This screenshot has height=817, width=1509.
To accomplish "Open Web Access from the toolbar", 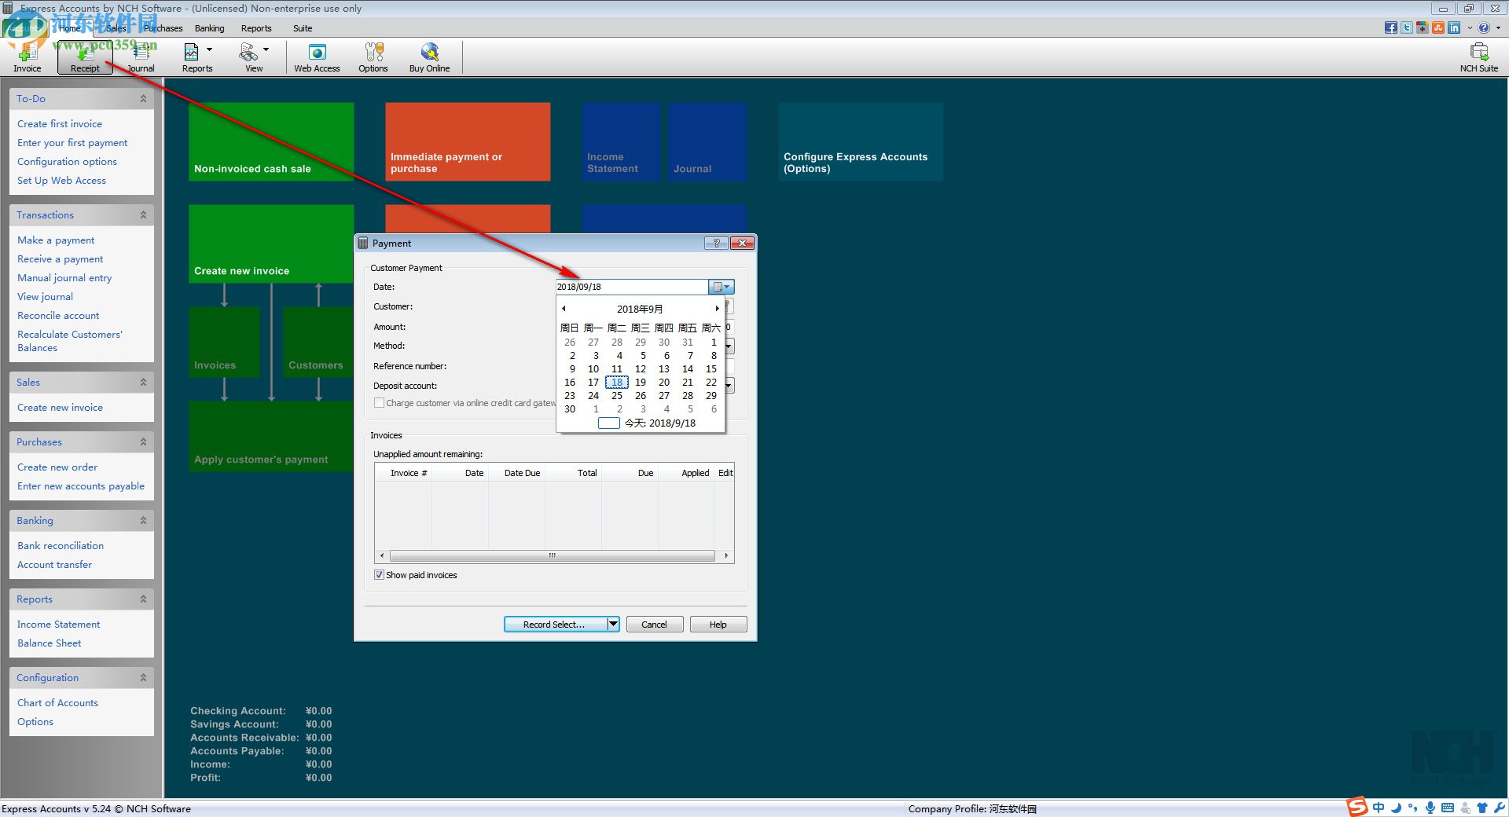I will tap(317, 57).
